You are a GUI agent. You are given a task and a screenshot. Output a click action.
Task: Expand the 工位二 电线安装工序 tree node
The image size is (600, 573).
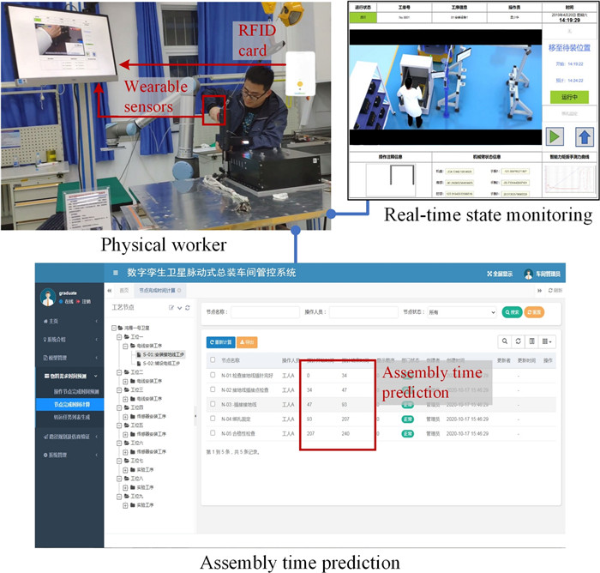[125, 381]
